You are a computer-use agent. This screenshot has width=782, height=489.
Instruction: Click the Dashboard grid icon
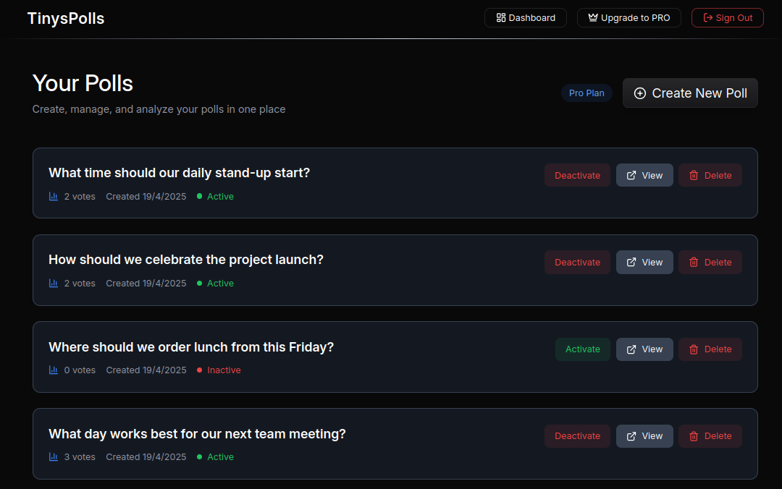click(x=501, y=18)
